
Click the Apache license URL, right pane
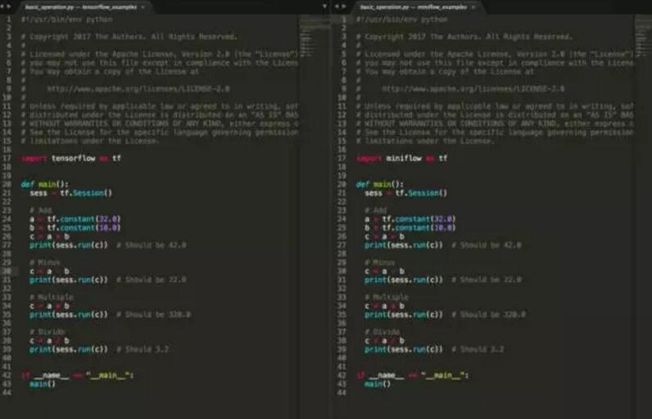click(473, 89)
